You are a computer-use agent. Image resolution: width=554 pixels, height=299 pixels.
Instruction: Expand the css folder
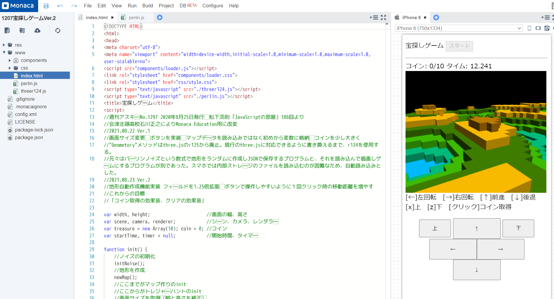click(x=10, y=68)
